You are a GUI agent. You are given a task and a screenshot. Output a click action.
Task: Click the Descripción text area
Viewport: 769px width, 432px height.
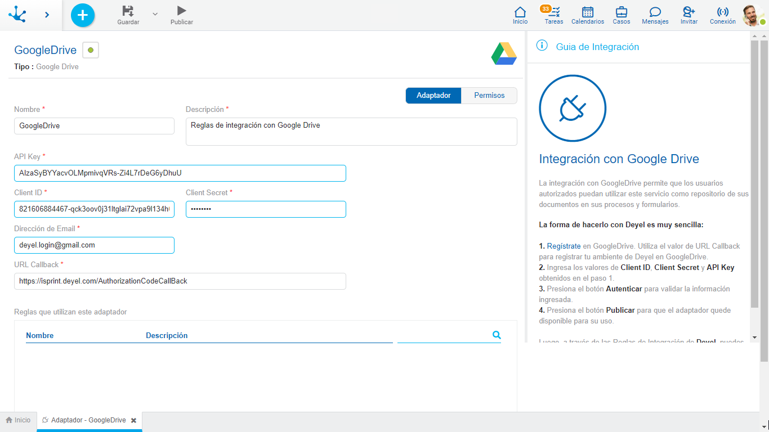(351, 132)
